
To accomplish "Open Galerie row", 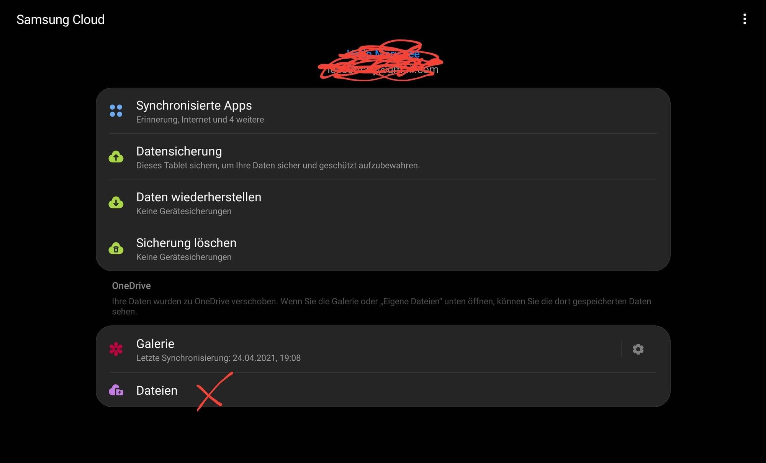I will pos(358,349).
